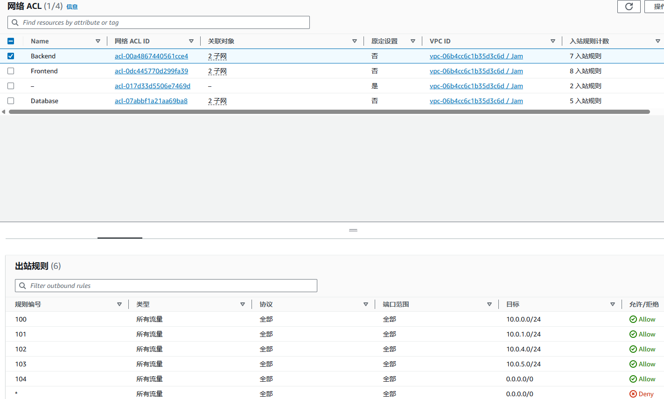
Task: Click the Allow icon for rule 100
Action: tap(633, 319)
